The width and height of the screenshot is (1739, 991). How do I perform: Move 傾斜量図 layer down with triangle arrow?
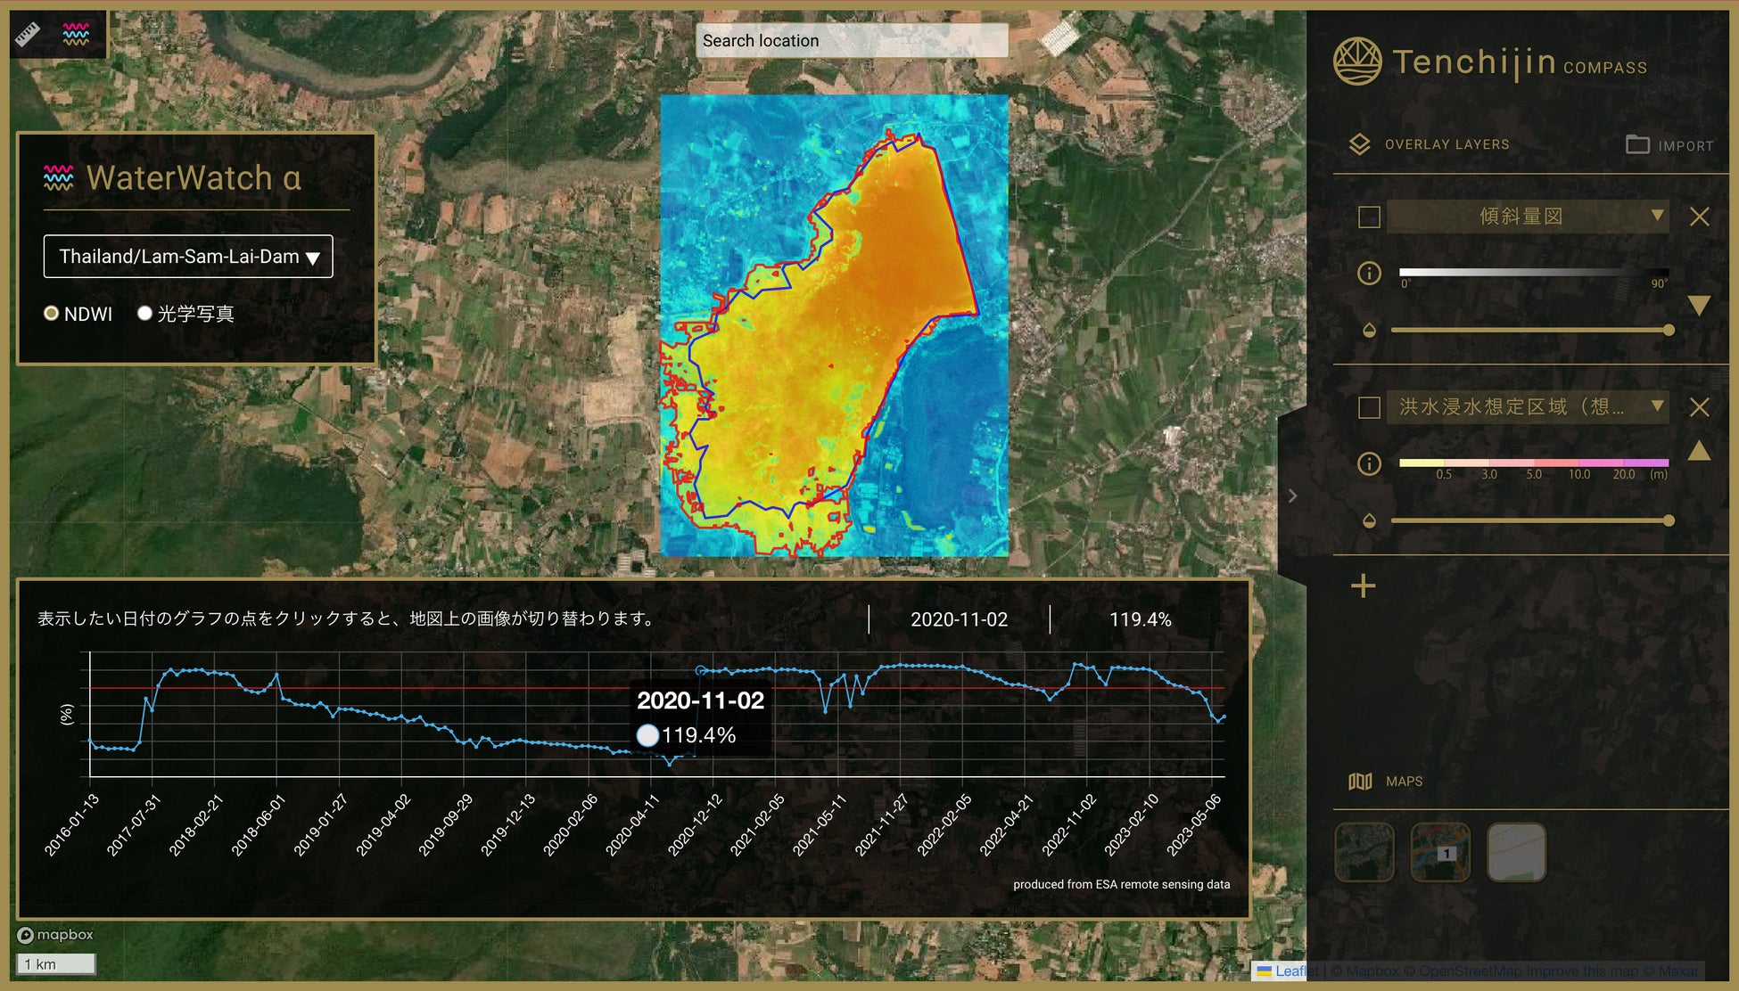click(1699, 306)
